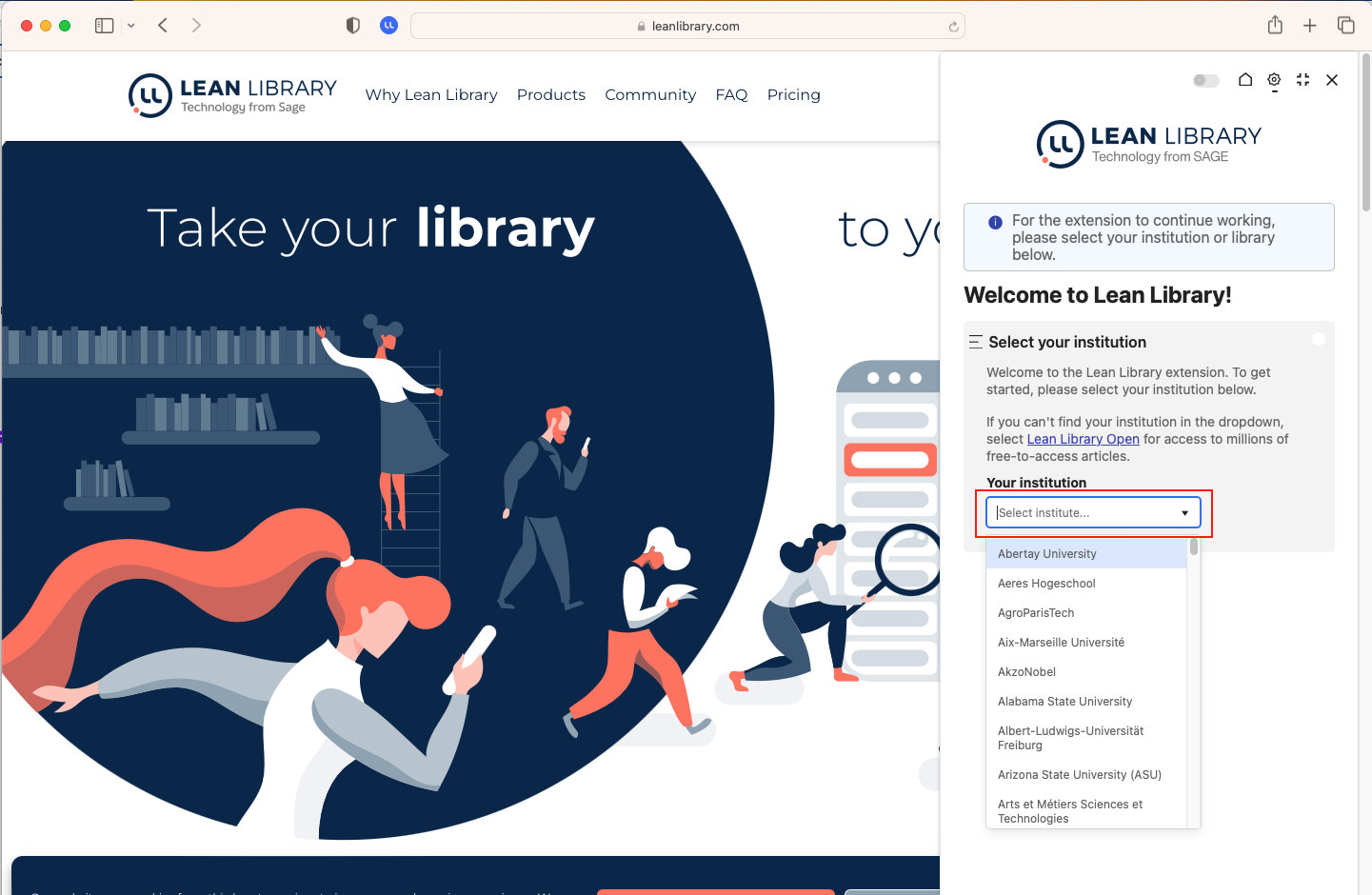
Task: Open the Products menu item
Action: (550, 95)
